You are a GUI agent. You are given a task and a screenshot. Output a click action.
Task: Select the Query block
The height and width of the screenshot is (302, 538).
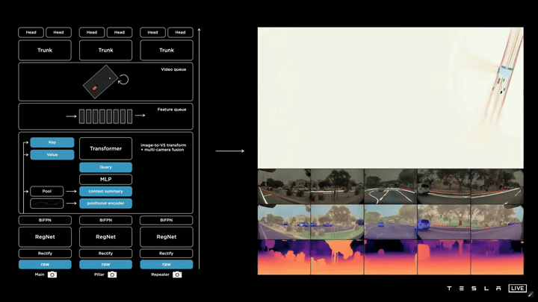[105, 168]
